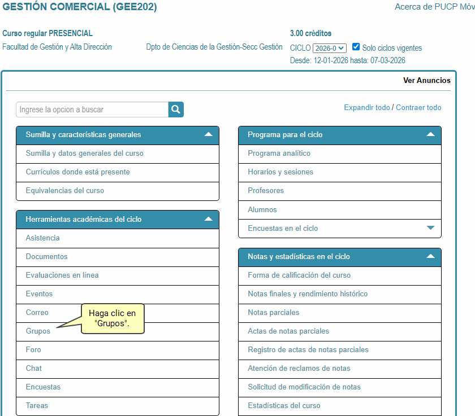475x416 pixels.
Task: Toggle the Solo ciclos vigentes checkbox
Action: (x=356, y=47)
